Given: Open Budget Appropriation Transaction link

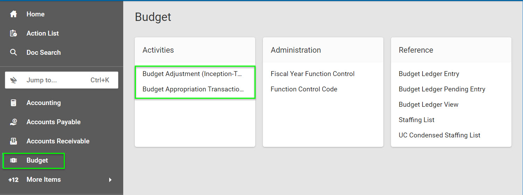Looking at the screenshot, I should click(x=193, y=89).
